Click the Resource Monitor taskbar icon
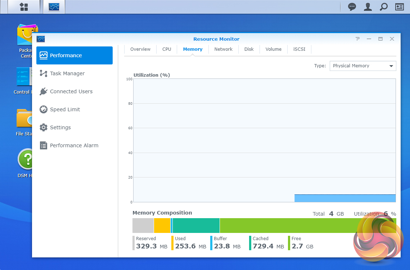 click(x=54, y=7)
